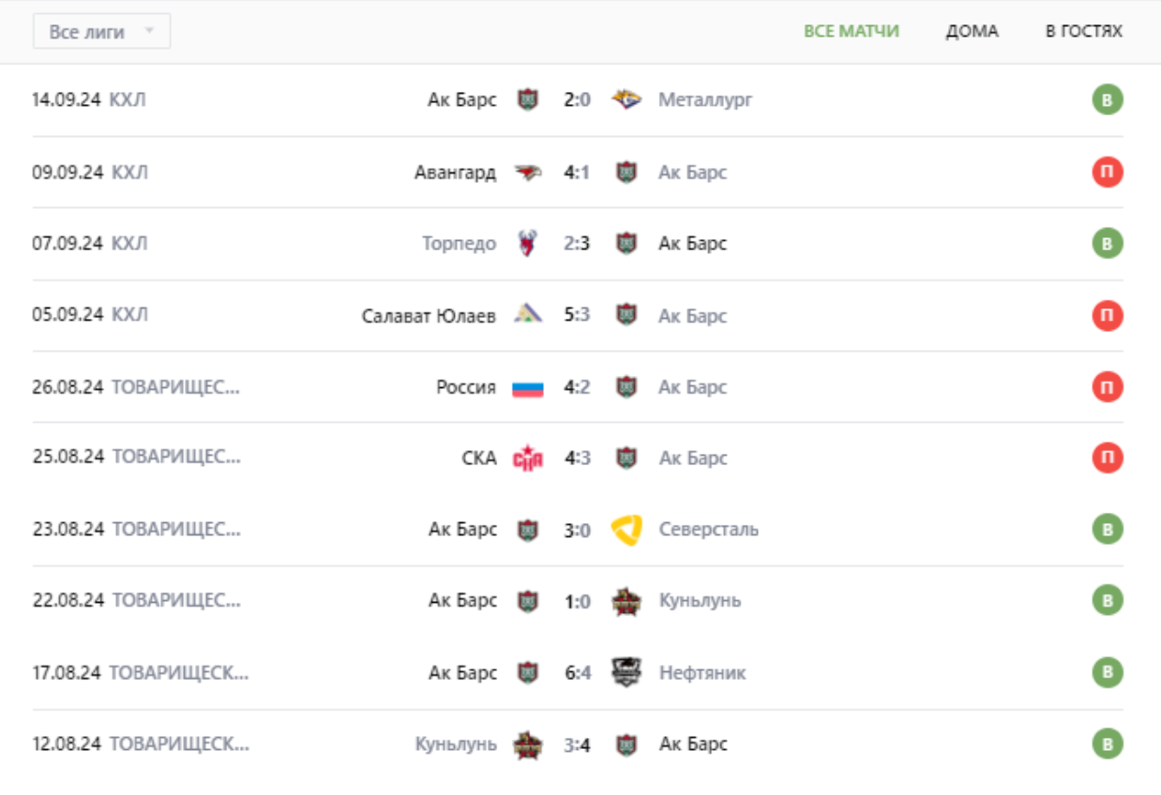1161x795 pixels.
Task: Click the Авангард hawk logo
Action: click(528, 172)
